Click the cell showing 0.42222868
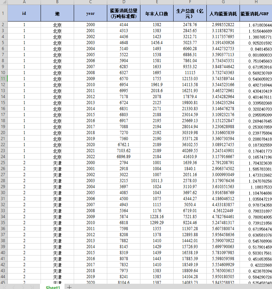 click(x=256, y=265)
